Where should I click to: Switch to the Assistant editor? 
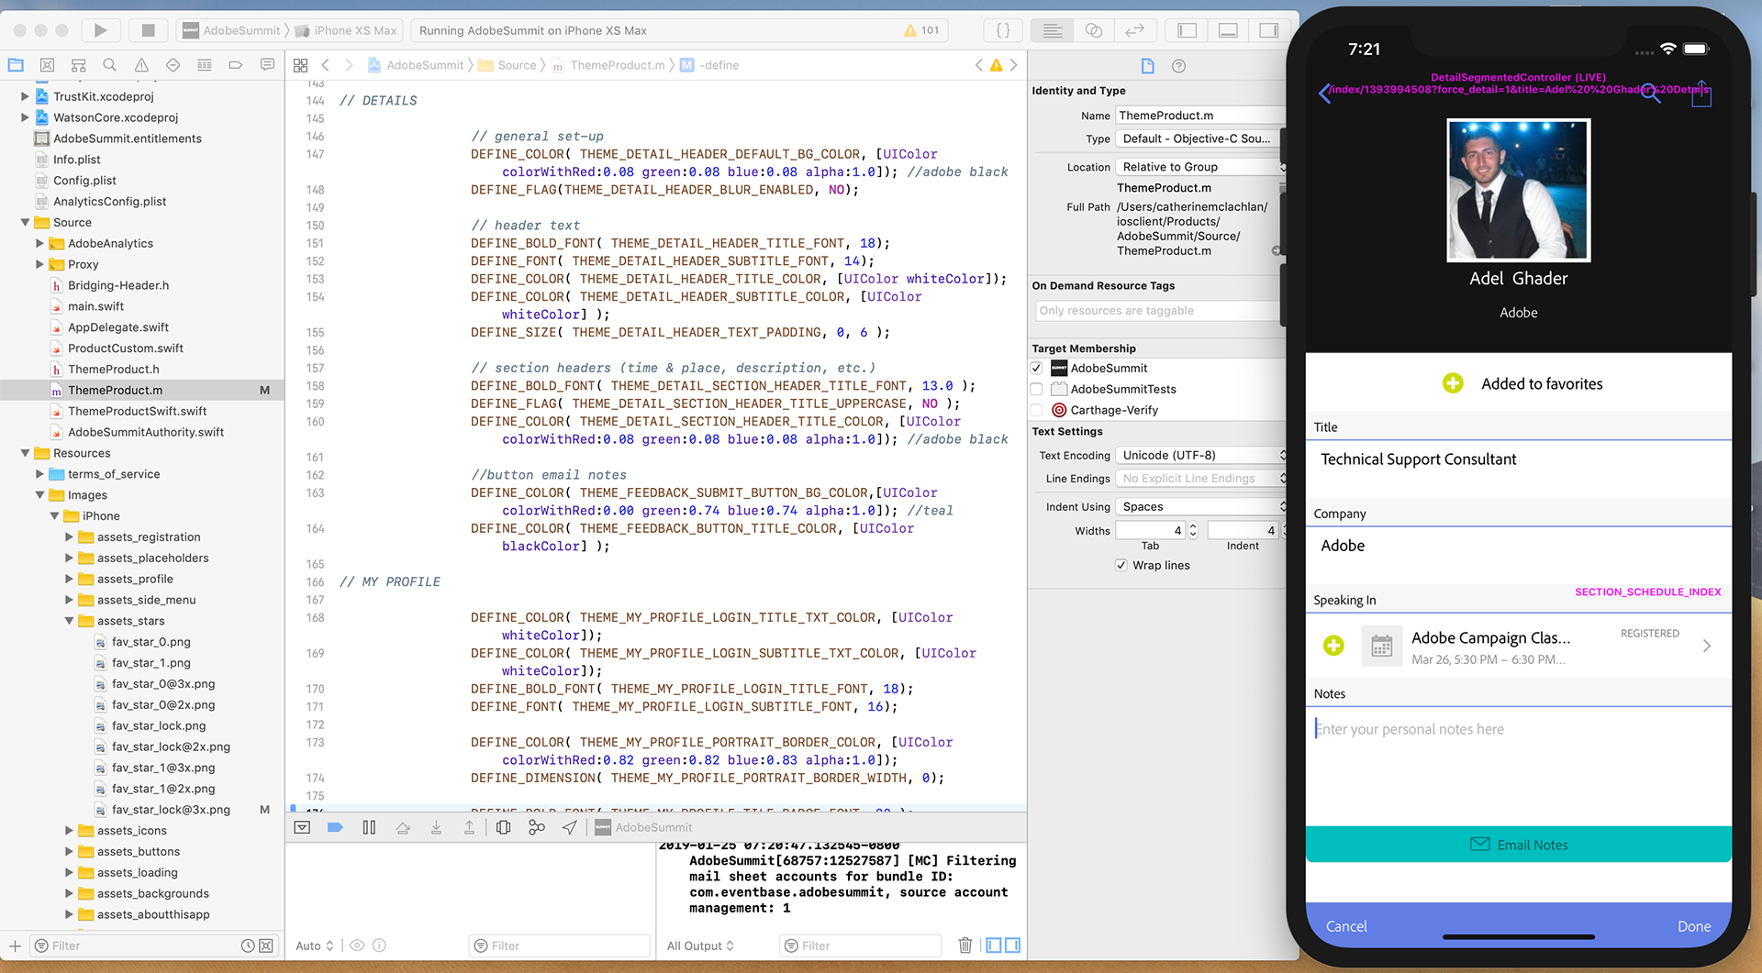(x=1093, y=30)
